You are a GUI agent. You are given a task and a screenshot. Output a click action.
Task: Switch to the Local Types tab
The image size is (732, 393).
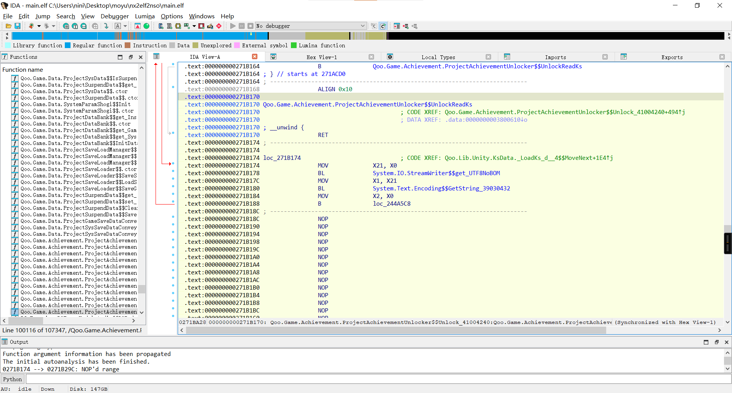point(438,57)
